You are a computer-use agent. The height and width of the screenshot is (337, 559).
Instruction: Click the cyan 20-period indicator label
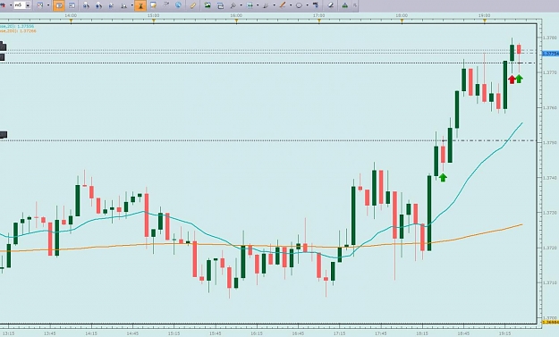(17, 26)
